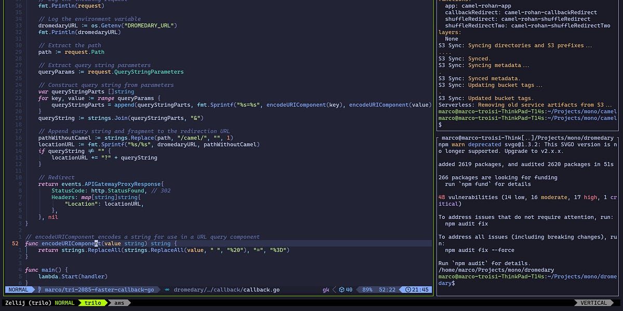The width and height of the screenshot is (623, 311).
Task: Click the cube package icon showing 40
Action: [342, 290]
